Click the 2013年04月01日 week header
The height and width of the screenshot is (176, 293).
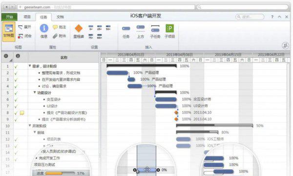(131, 55)
